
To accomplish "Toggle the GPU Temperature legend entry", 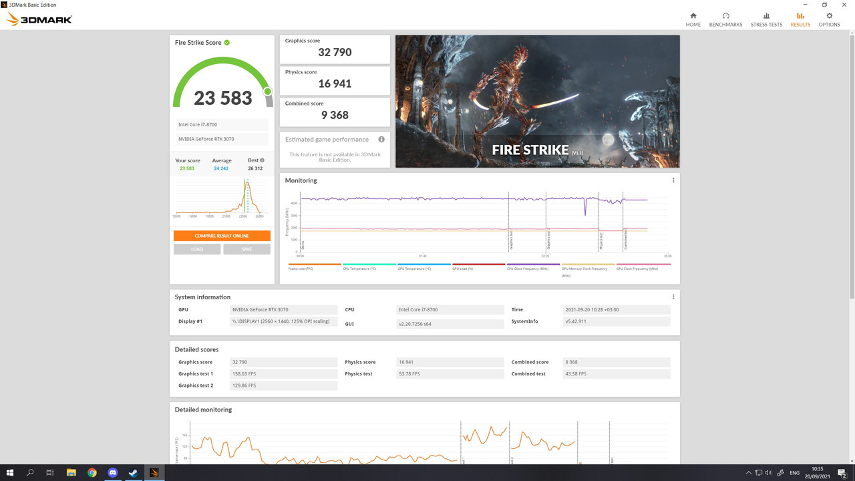I will click(424, 267).
